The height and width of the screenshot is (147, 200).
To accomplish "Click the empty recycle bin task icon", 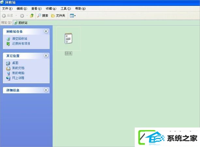I will [x=8, y=39].
